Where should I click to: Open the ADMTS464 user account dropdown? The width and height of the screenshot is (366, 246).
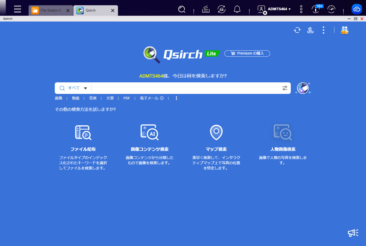pos(279,9)
